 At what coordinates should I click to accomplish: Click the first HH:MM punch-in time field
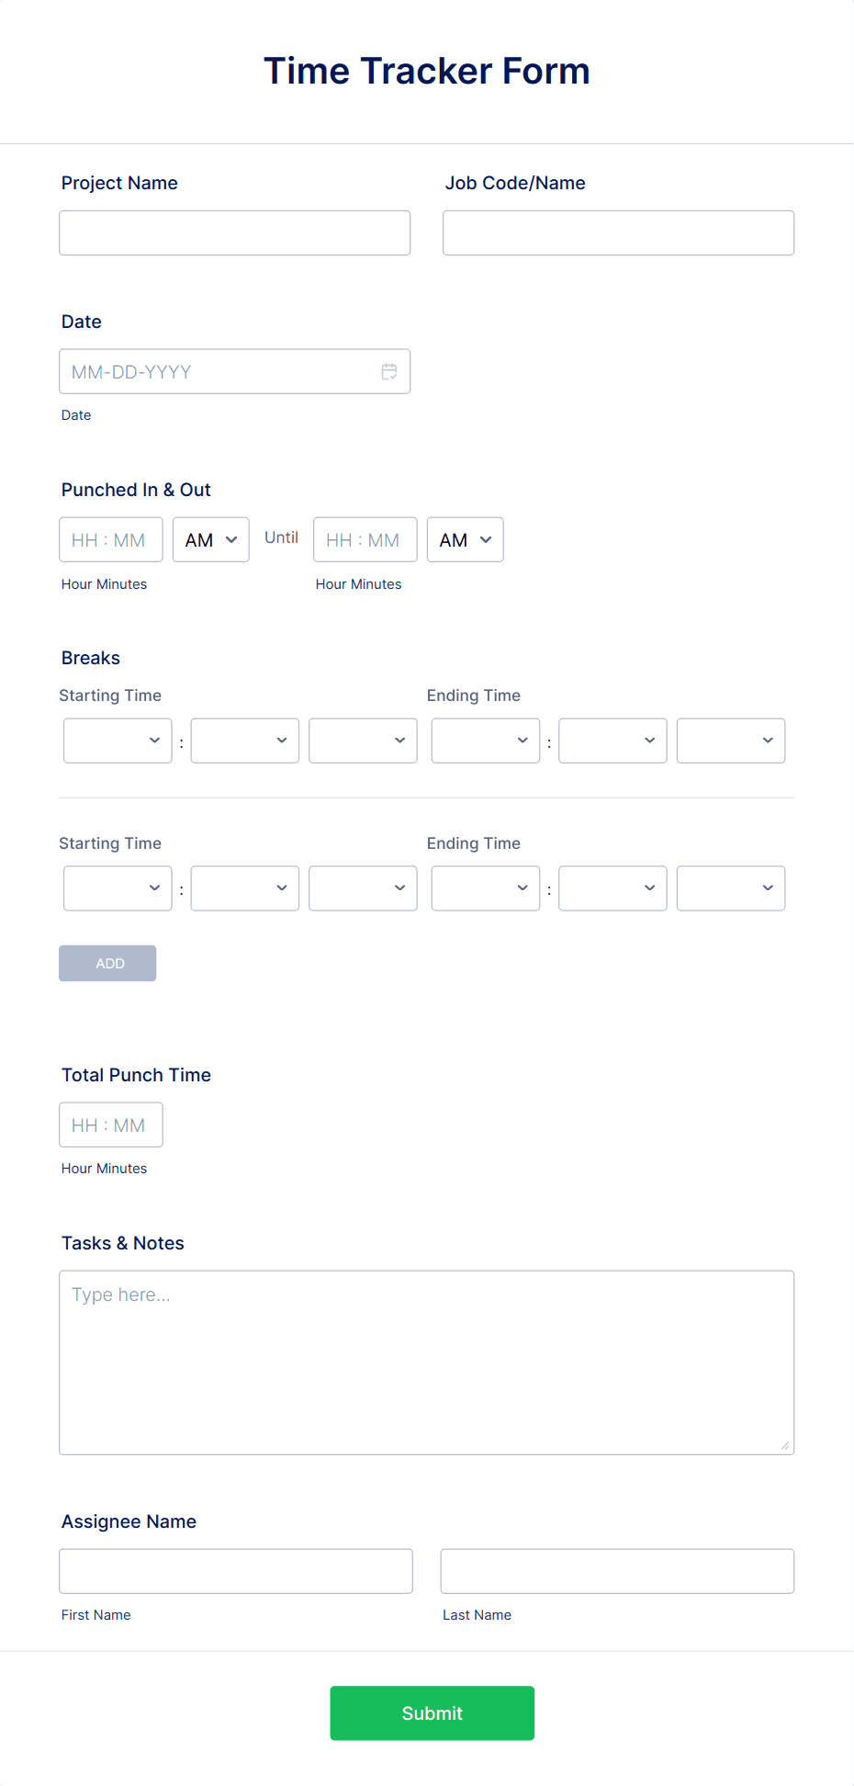click(110, 539)
